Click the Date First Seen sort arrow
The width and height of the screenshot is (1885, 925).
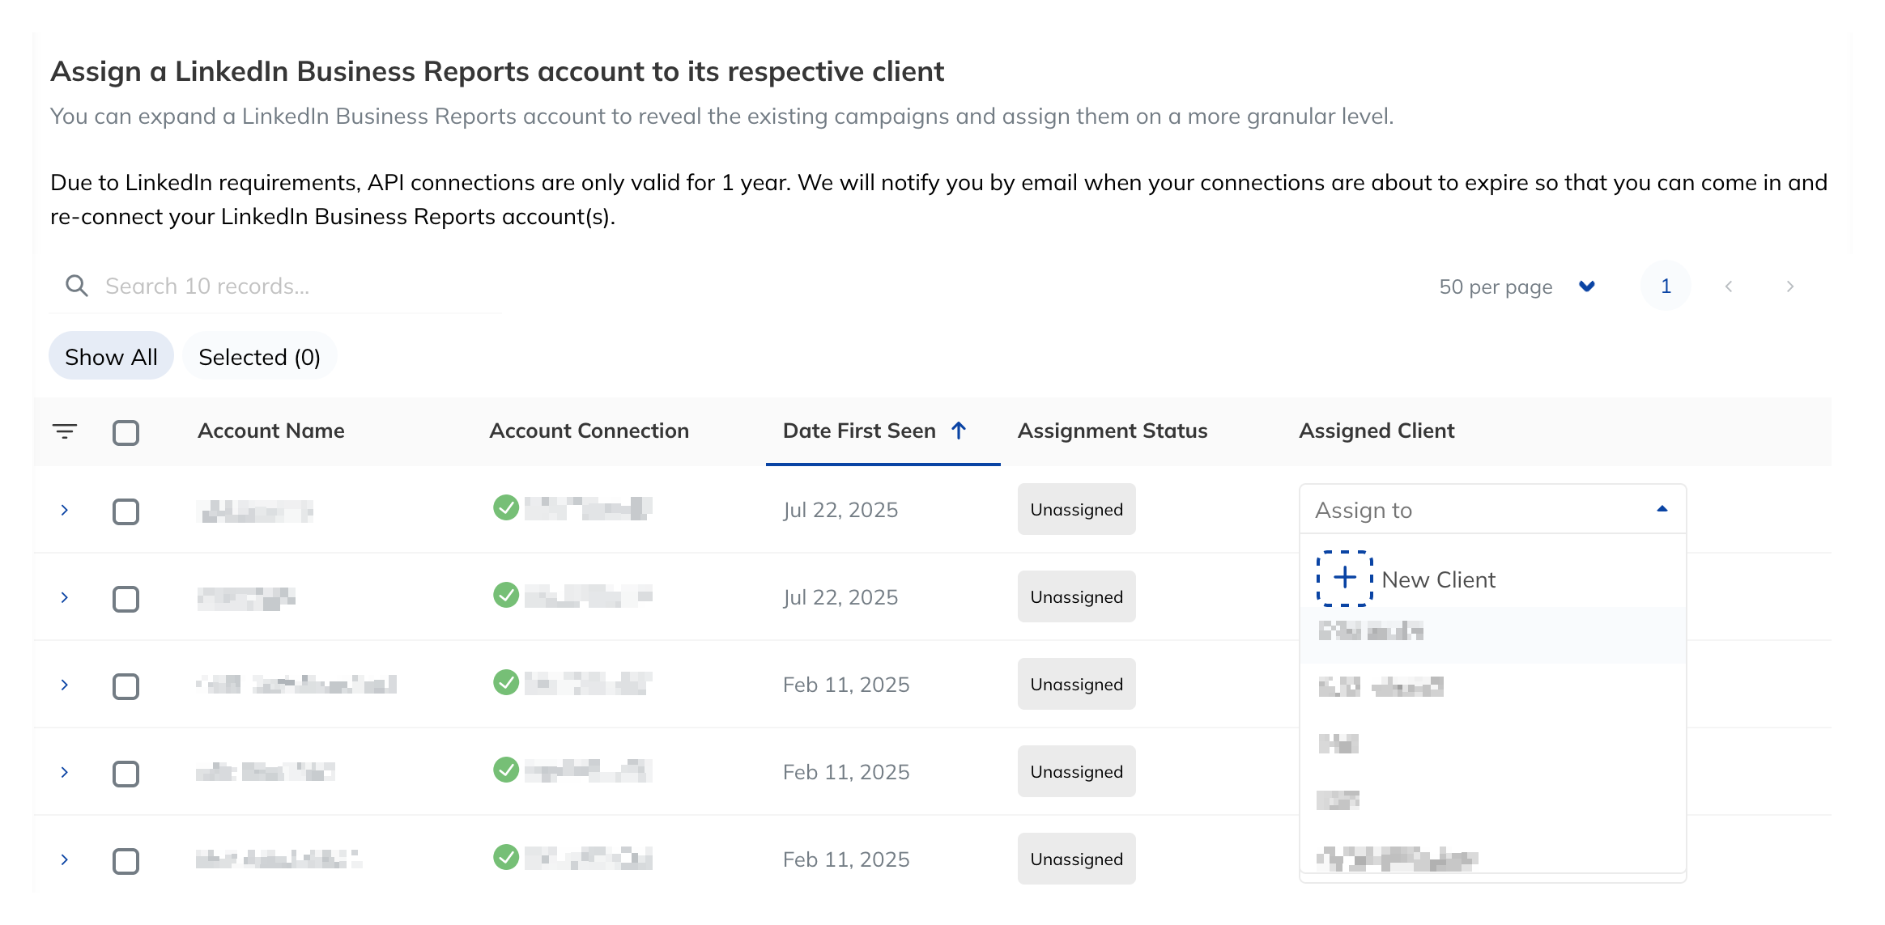(959, 431)
